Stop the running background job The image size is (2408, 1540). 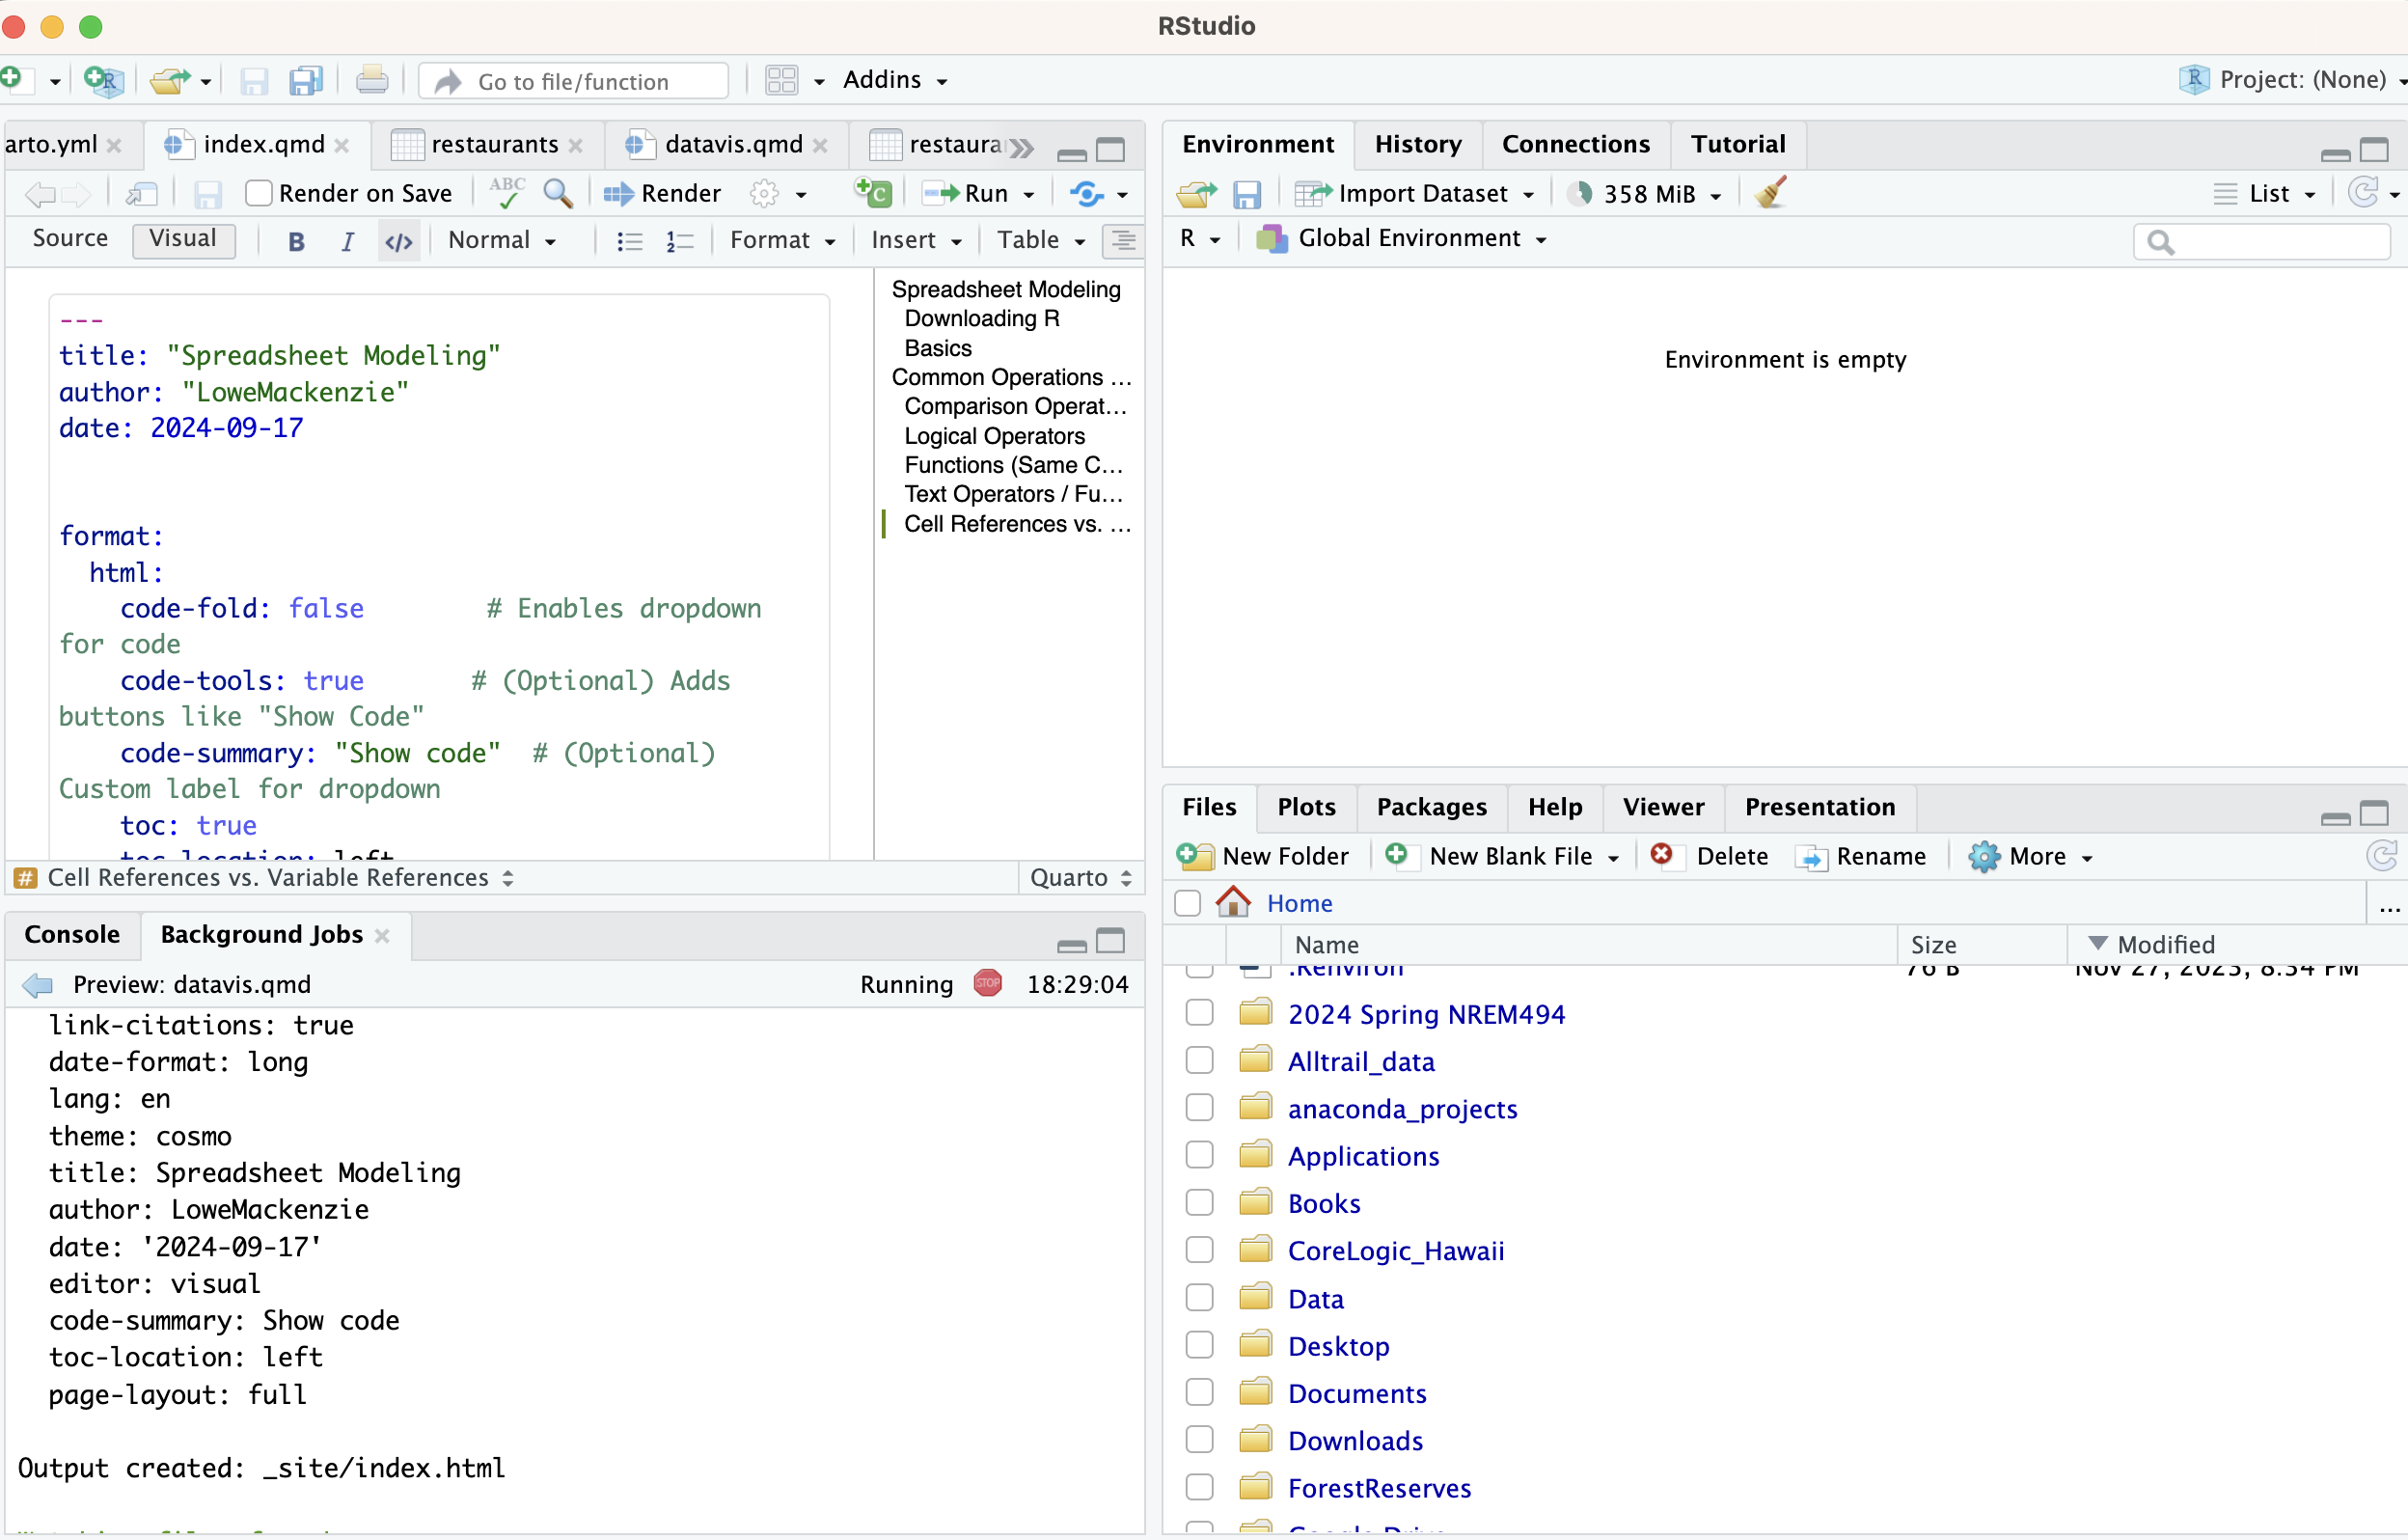click(987, 984)
